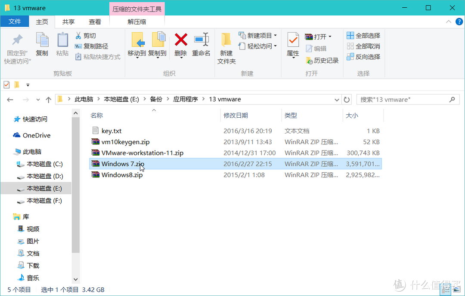Open the customize quick access toolbar dropdown
465x296 pixels.
coord(28,85)
